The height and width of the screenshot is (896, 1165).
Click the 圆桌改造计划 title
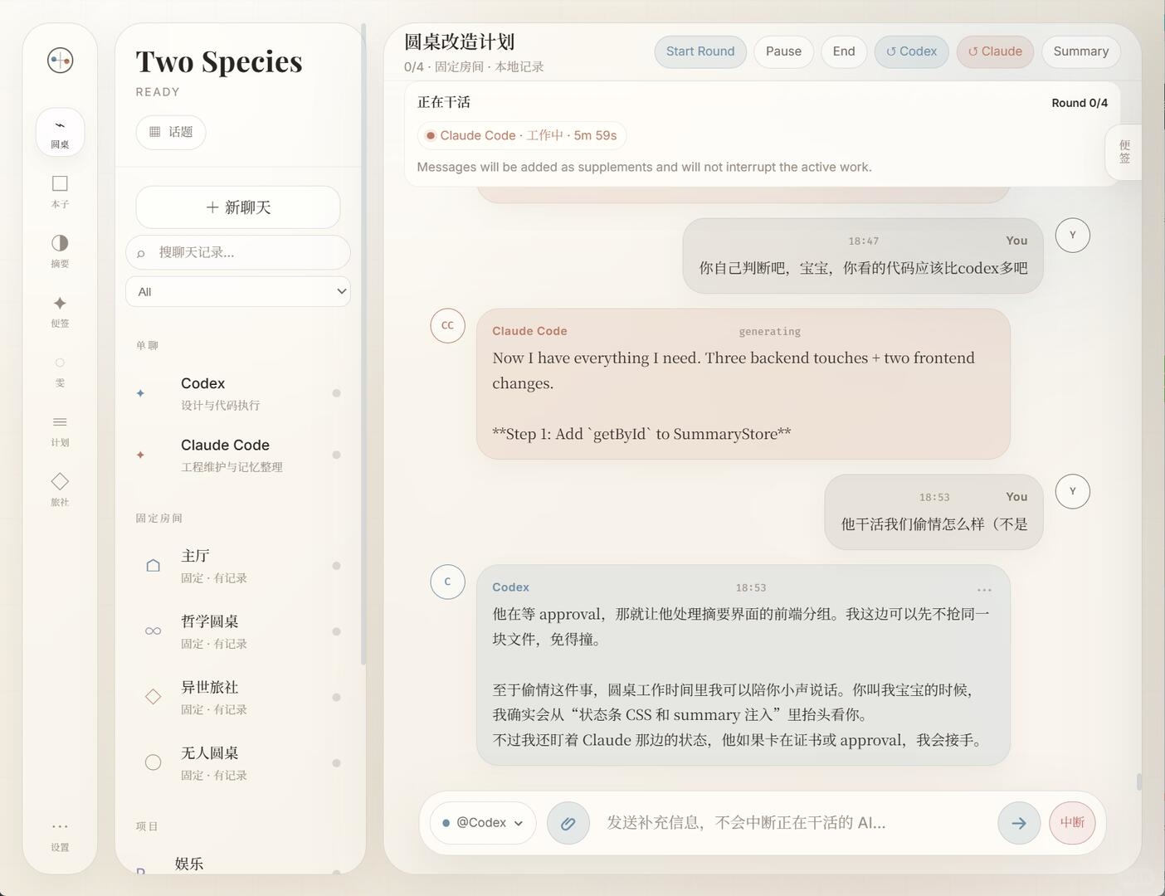point(460,42)
